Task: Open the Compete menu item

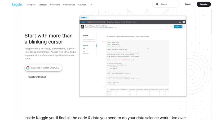Action: (31, 5)
